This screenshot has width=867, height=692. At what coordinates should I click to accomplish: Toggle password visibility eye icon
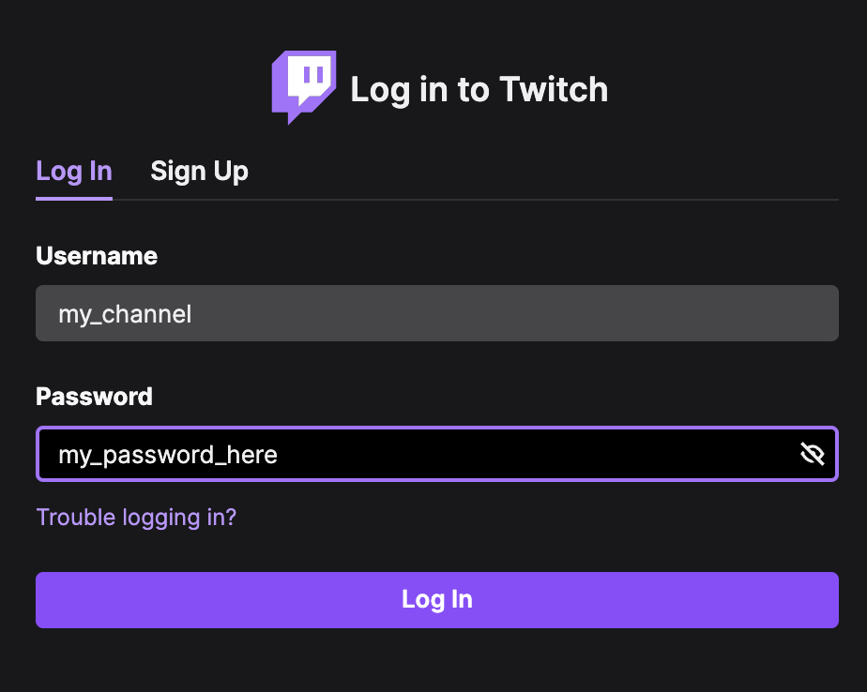(x=813, y=454)
